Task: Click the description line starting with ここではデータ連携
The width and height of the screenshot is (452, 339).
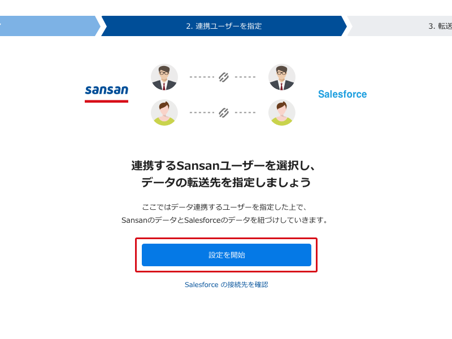Action: tap(224, 207)
